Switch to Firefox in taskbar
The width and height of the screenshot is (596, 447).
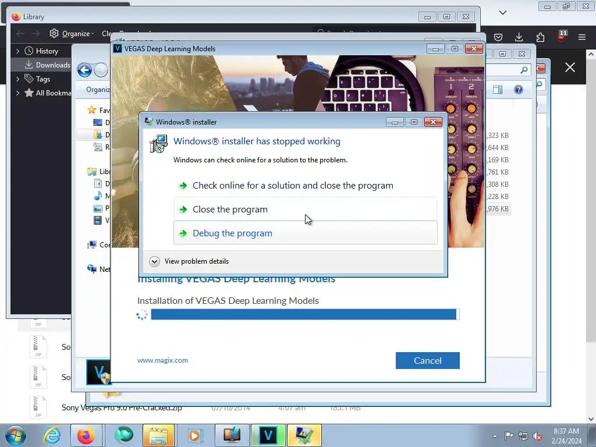(86, 435)
